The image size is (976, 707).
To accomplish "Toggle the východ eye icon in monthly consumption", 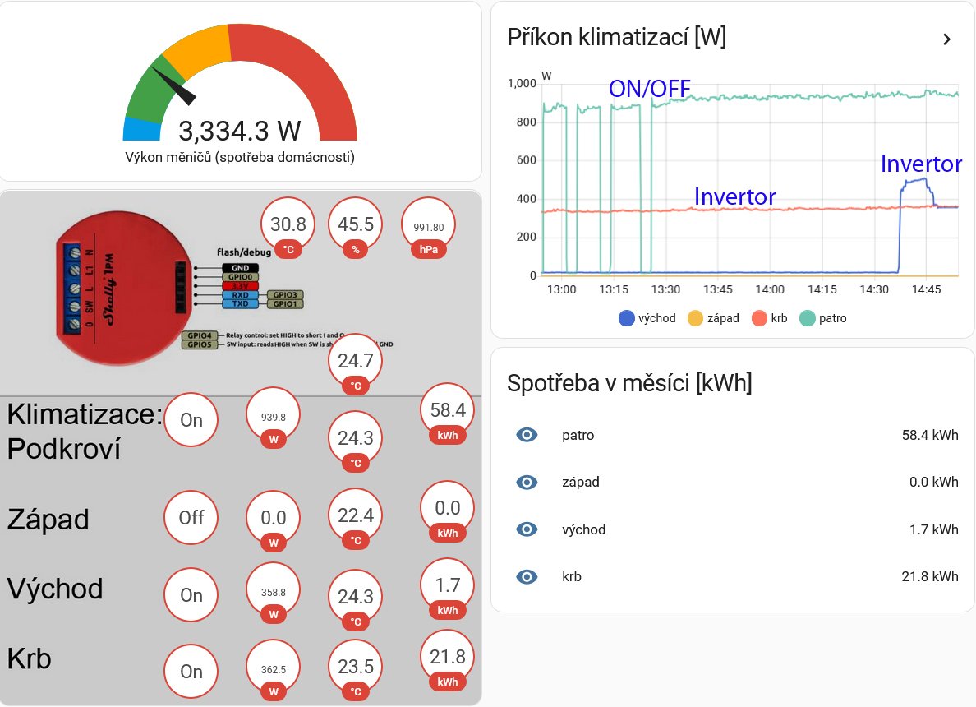I will [x=527, y=529].
